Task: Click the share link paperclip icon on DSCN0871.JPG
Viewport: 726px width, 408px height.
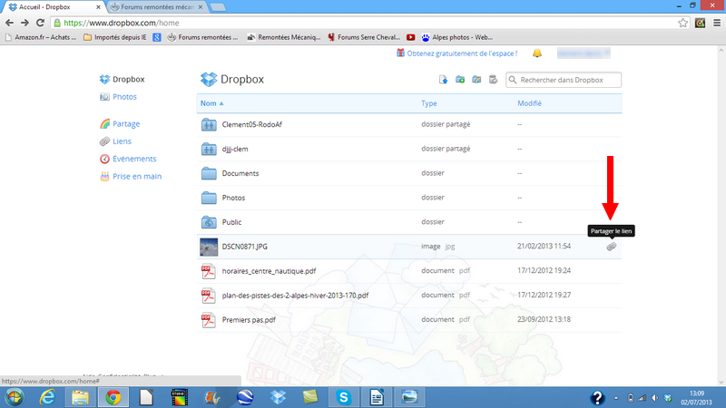Action: pyautogui.click(x=611, y=247)
